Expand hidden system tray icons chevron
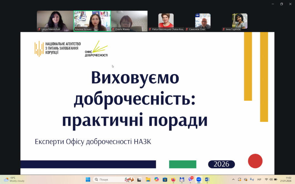 tap(233, 179)
